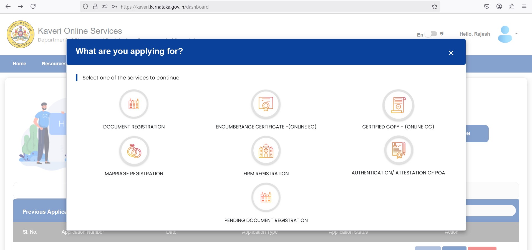Click the user avatar icon

(505, 34)
